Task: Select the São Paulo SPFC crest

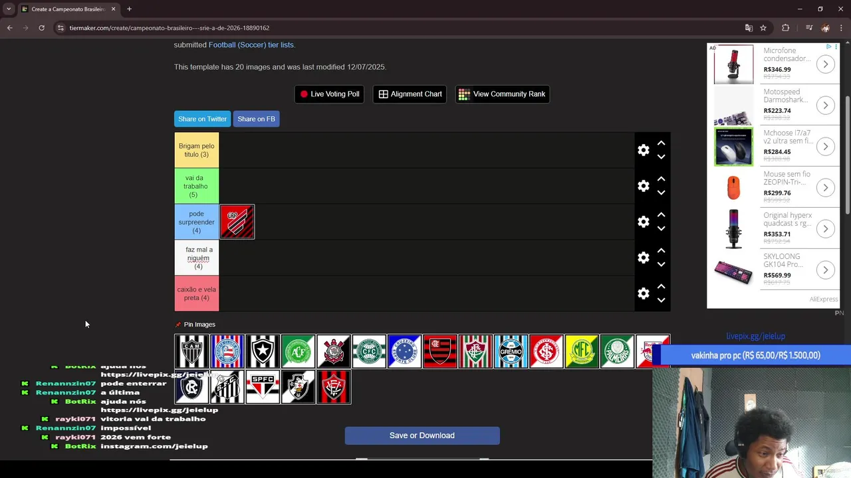Action: click(263, 387)
